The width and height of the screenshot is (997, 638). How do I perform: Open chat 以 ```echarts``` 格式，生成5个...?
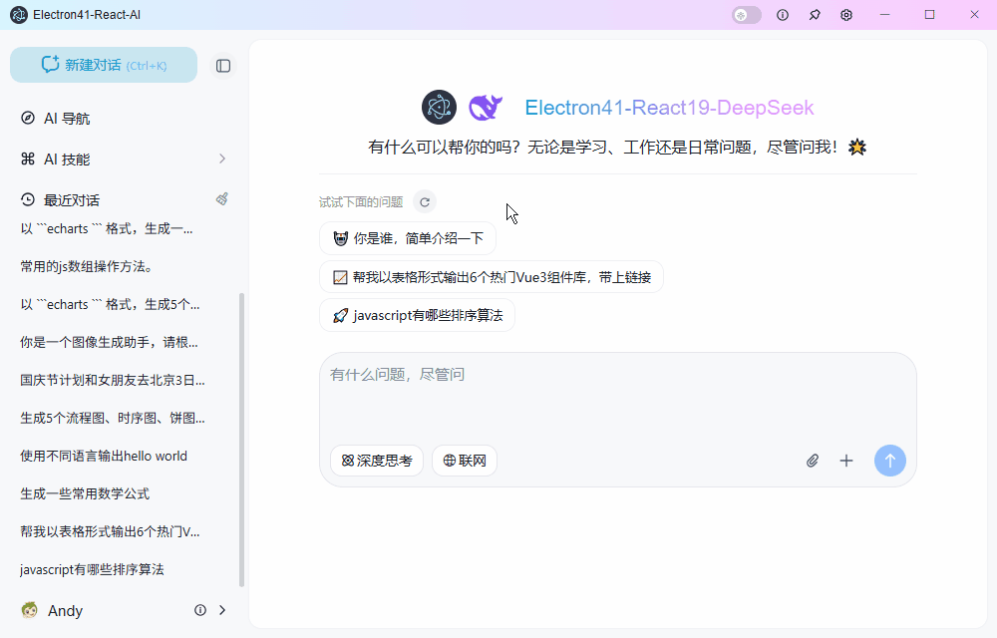[110, 304]
